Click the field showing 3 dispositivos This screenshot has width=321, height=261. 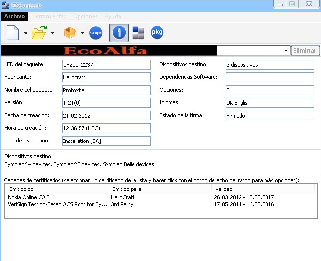[270, 65]
